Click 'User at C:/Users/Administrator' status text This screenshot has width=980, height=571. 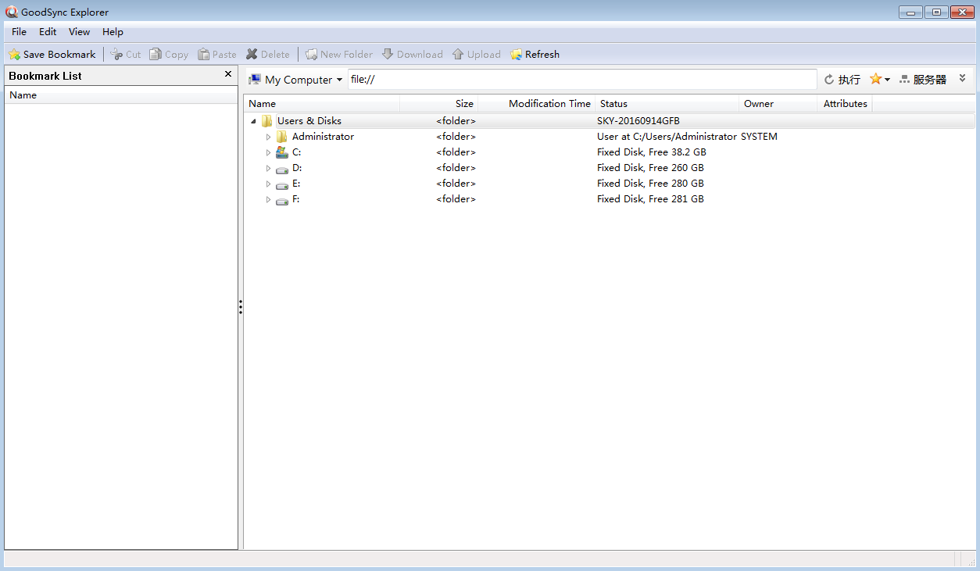click(x=667, y=137)
